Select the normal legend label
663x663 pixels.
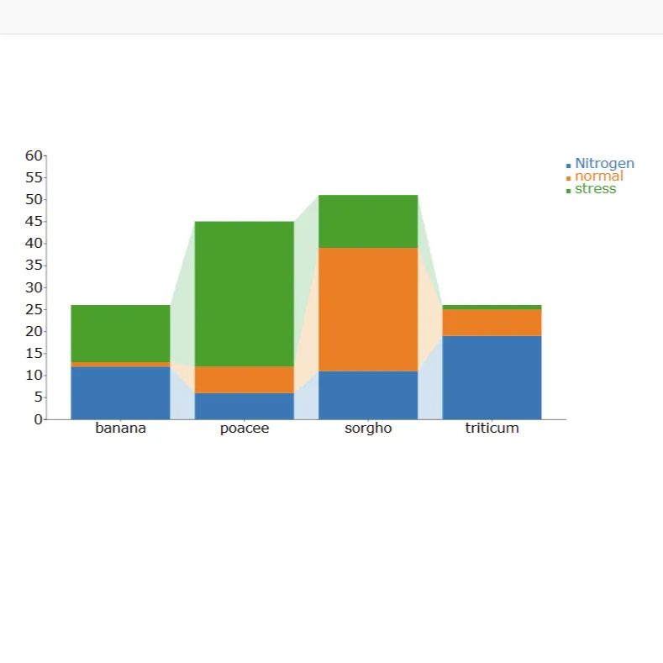[598, 176]
